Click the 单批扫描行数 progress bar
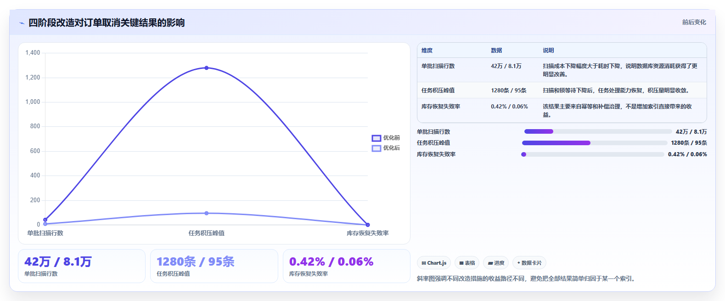This screenshot has width=725, height=301. (x=598, y=131)
